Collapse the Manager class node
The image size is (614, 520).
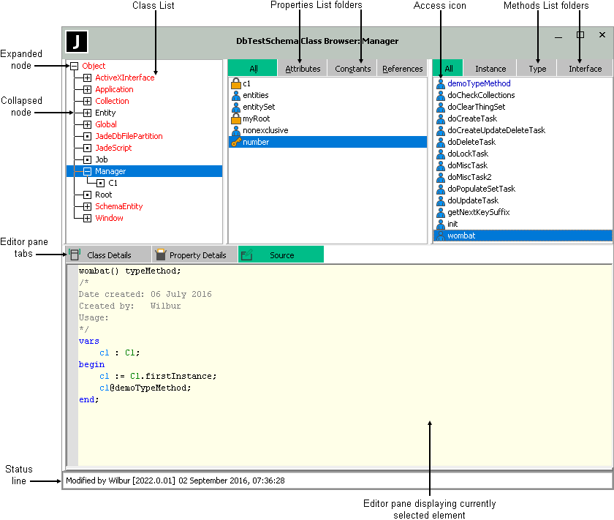point(87,171)
